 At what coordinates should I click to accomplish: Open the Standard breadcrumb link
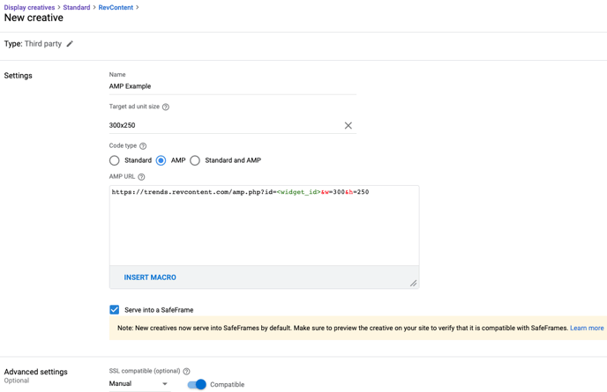coord(77,7)
